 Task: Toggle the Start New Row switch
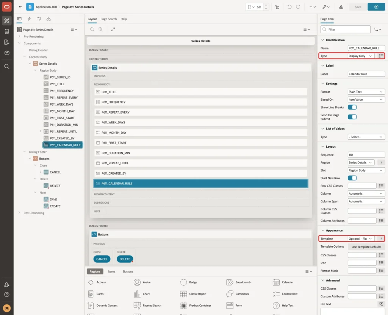click(352, 178)
